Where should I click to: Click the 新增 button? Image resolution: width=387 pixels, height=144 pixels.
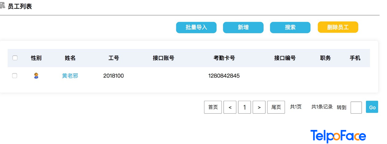[243, 27]
